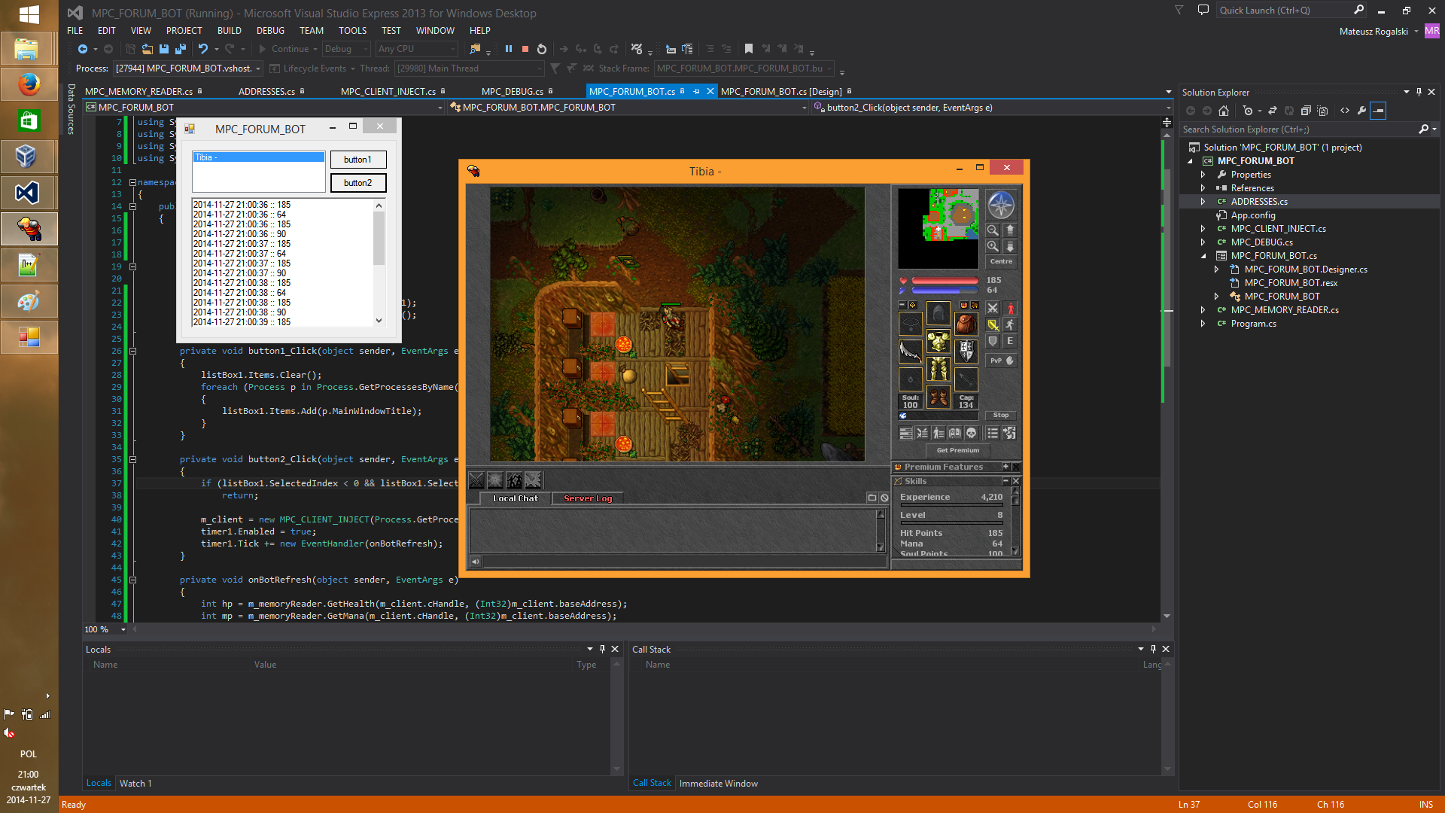The height and width of the screenshot is (813, 1445).
Task: Switch to the Immediate Window tab
Action: pos(719,784)
